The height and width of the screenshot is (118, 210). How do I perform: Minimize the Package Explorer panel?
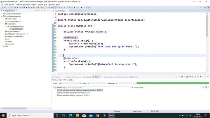47,10
